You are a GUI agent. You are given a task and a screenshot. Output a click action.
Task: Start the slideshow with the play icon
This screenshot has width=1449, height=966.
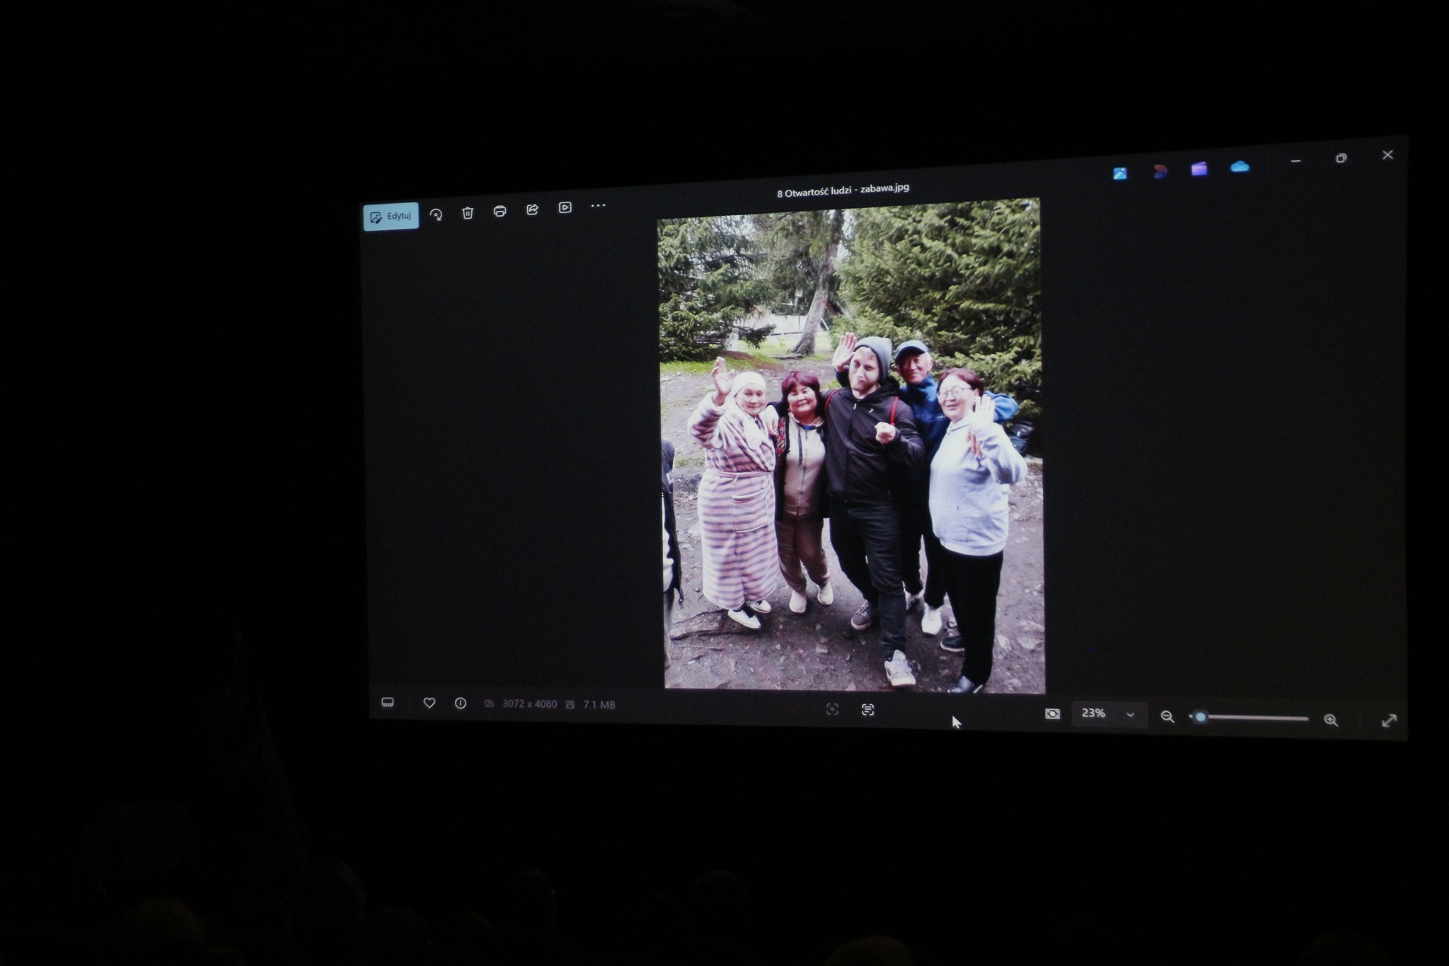click(565, 207)
